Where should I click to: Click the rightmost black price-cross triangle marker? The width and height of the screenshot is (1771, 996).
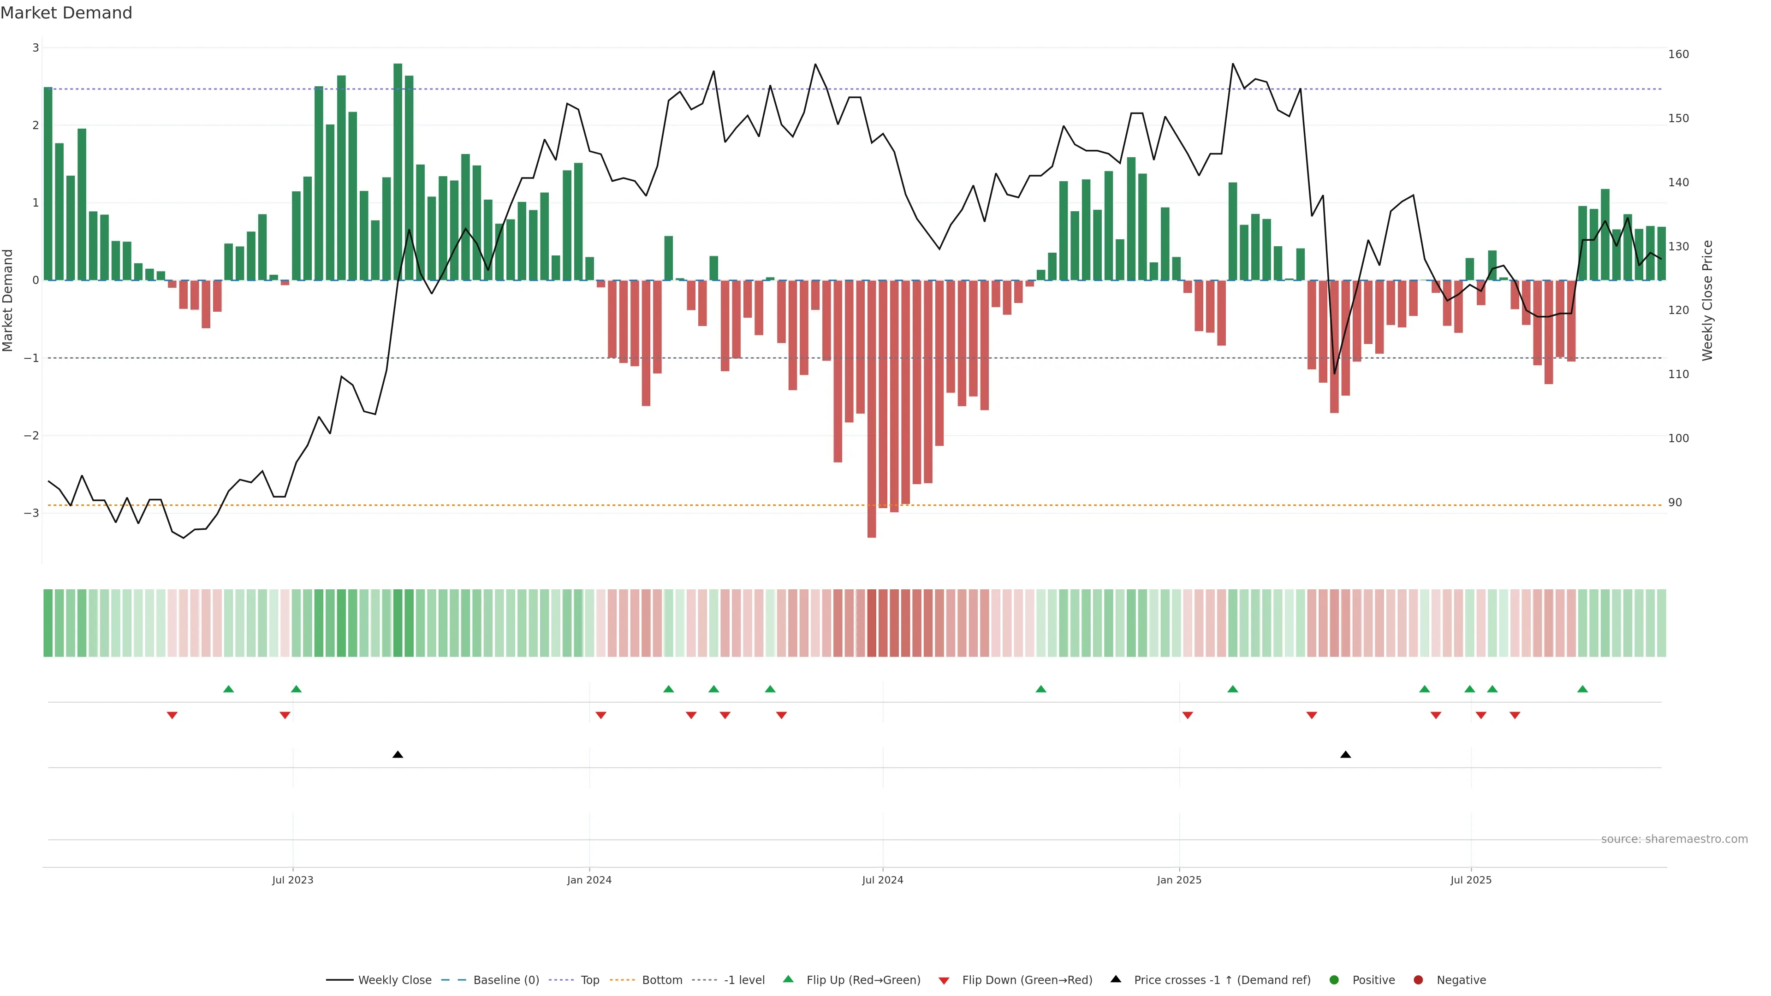click(1345, 755)
